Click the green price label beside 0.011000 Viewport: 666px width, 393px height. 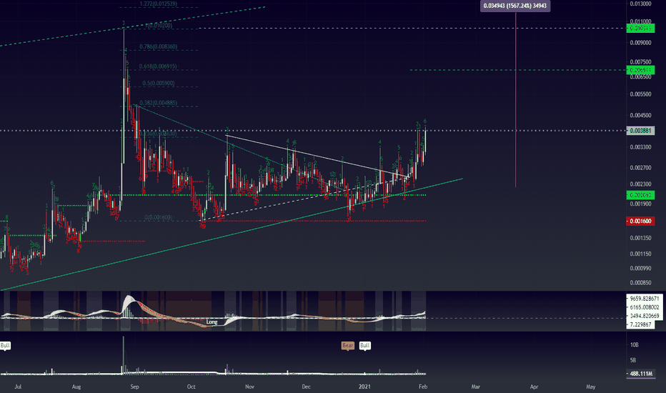click(x=640, y=29)
